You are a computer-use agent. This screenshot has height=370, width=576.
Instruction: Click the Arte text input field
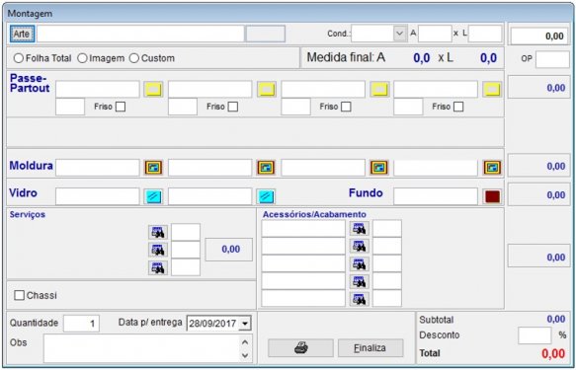point(140,34)
